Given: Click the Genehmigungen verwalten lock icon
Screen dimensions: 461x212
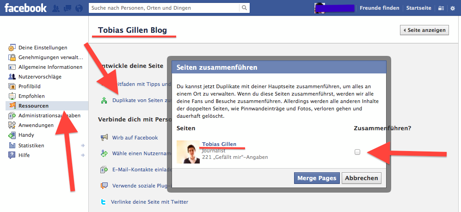Looking at the screenshot, I should [12, 57].
